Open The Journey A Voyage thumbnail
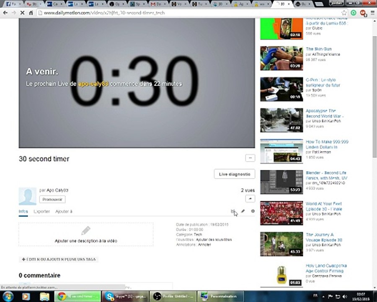 (x=281, y=244)
